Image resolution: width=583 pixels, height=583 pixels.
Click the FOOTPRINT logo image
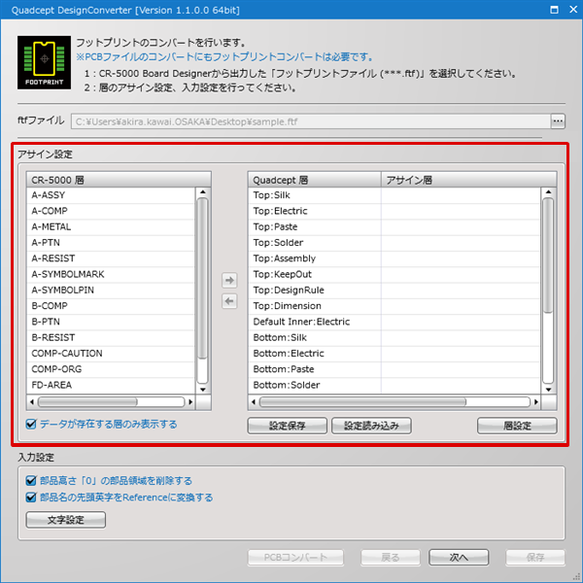click(44, 62)
